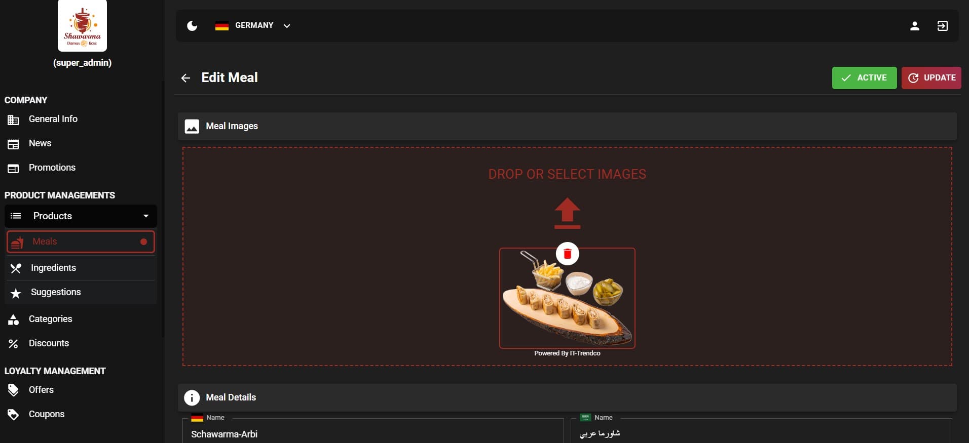Open the Germany country dropdown

click(x=253, y=26)
